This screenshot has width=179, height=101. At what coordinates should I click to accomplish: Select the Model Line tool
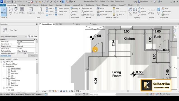[x=87, y=12]
